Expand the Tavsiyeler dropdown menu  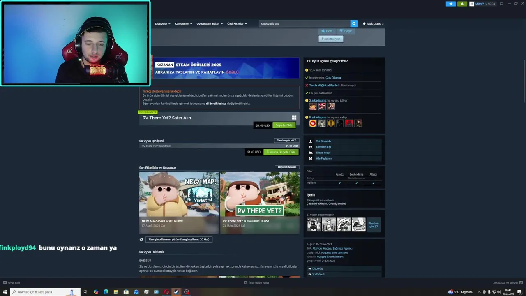click(x=162, y=23)
